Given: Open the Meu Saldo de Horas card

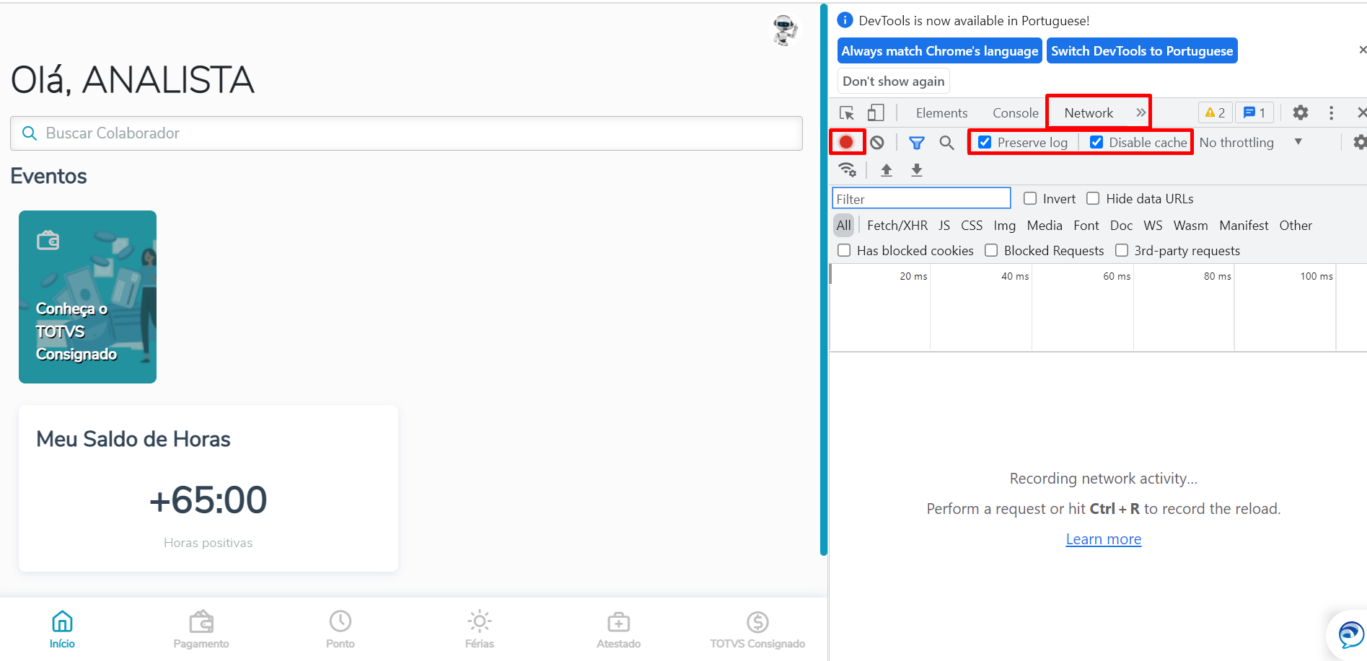Looking at the screenshot, I should (x=208, y=488).
